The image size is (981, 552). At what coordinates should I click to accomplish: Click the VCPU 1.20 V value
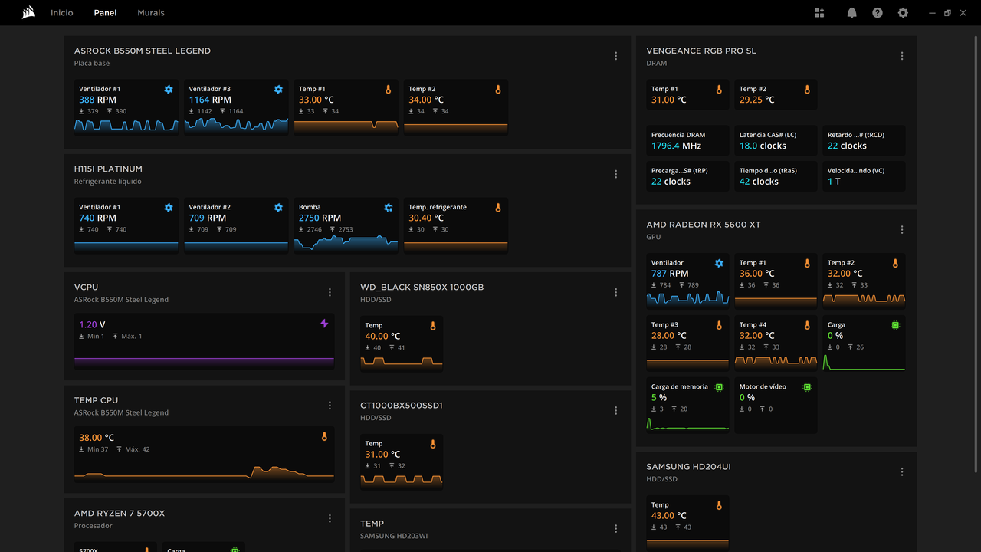(92, 325)
